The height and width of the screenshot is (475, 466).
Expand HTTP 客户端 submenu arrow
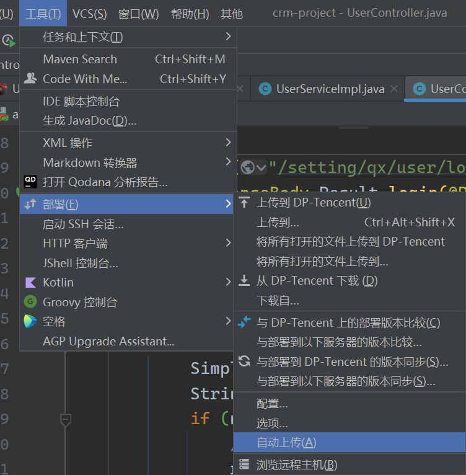[229, 242]
